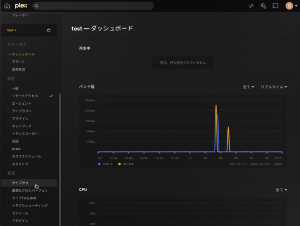Image resolution: width=300 pixels, height=226 pixels.
Task: Open ネットワーク settings
Action: click(22, 126)
